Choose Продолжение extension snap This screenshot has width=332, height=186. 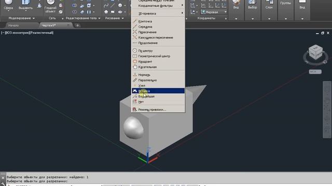(158, 43)
